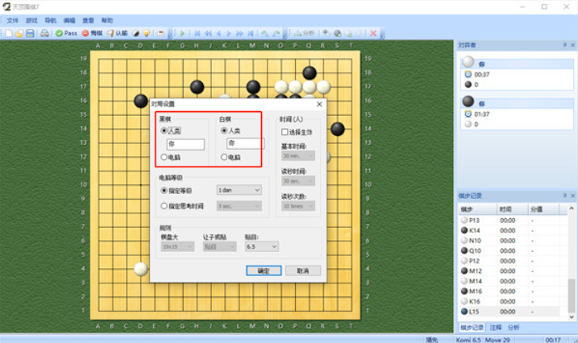Confirm settings with the 确定 button
The image size is (578, 343).
tap(263, 271)
